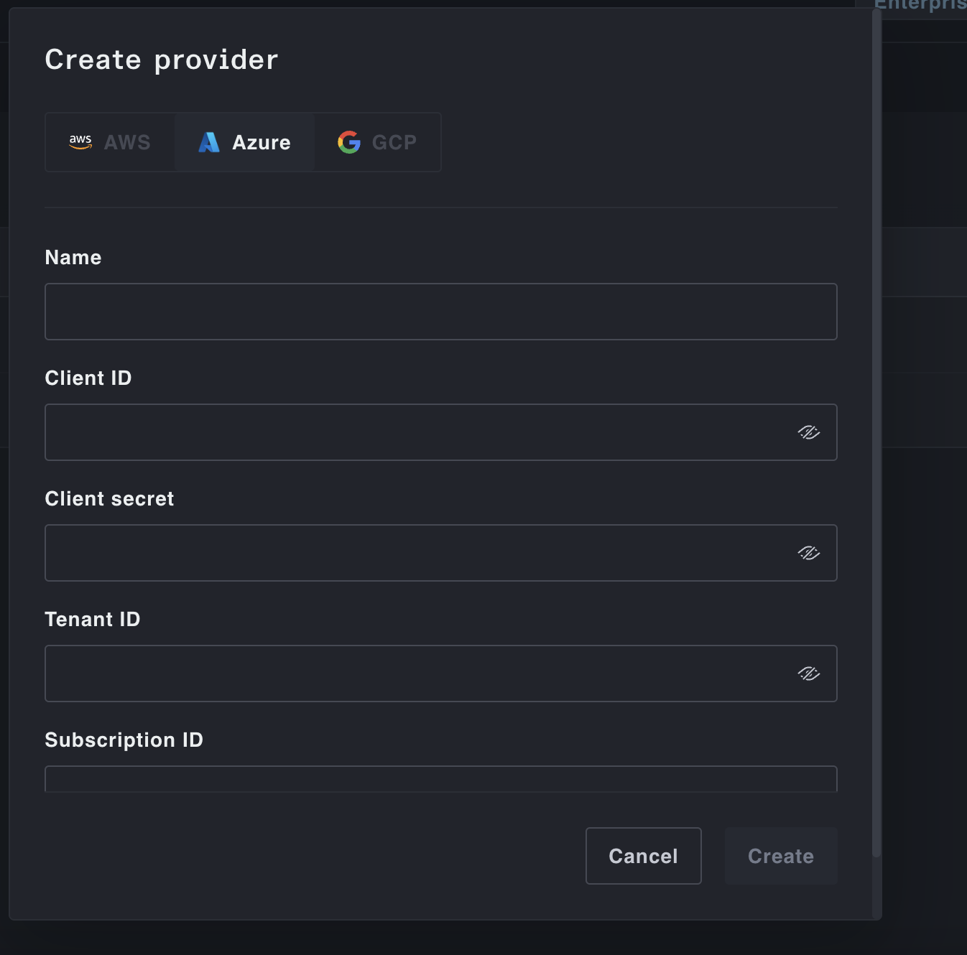Click the Google logo icon

click(349, 142)
